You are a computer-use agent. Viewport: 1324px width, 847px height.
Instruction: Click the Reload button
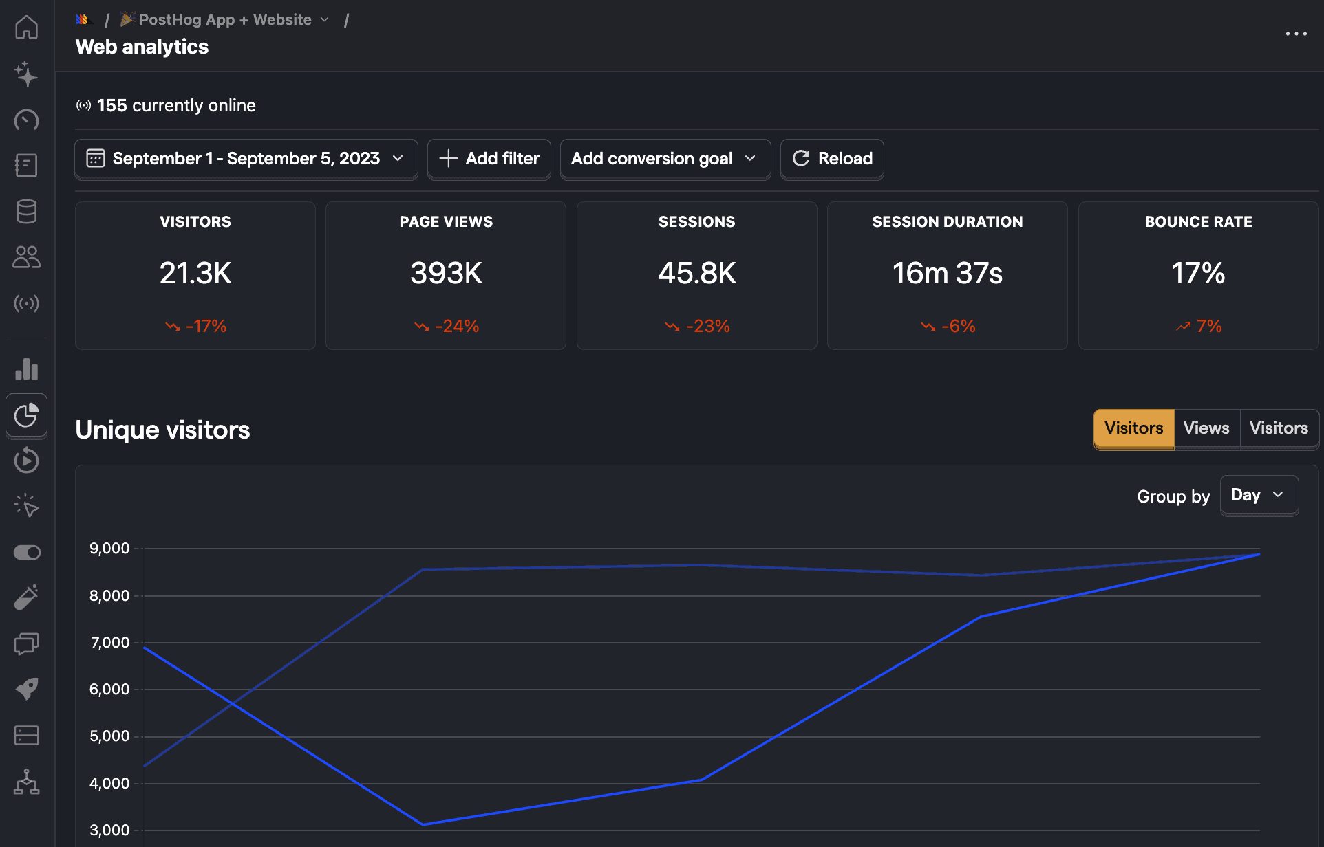(x=832, y=159)
